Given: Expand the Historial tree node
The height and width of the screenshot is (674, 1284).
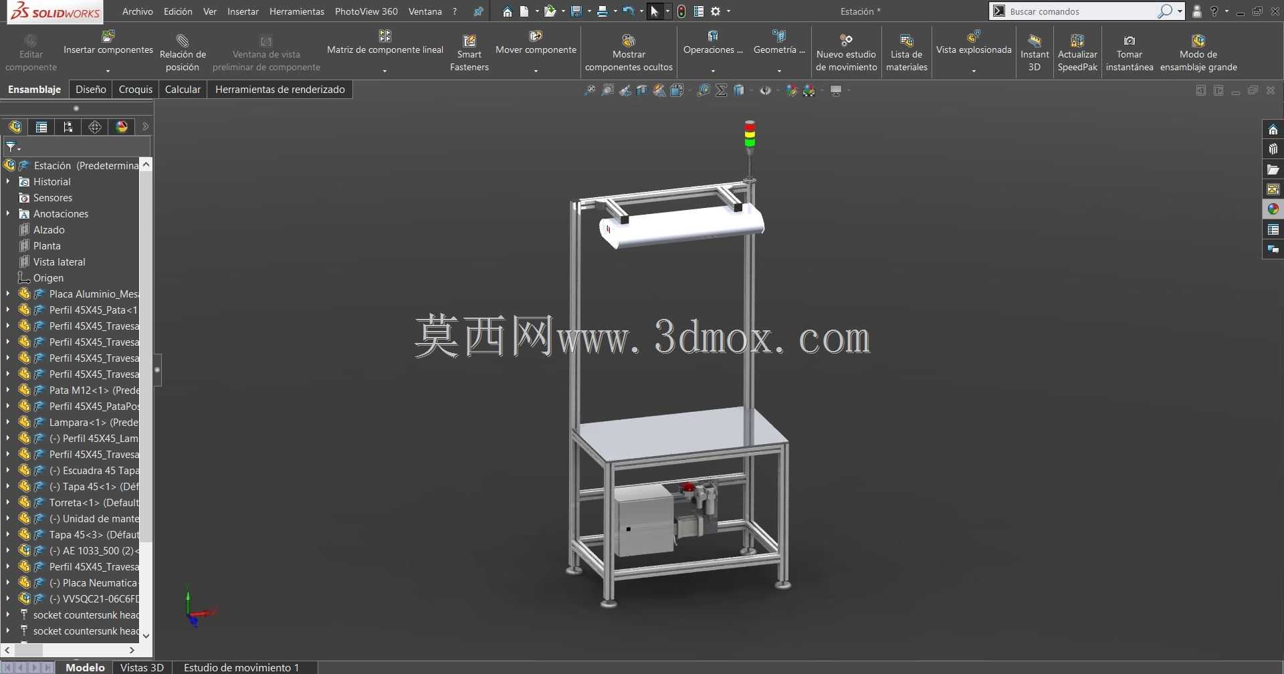Looking at the screenshot, I should point(8,181).
